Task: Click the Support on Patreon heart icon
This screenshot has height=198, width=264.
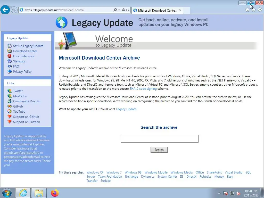Action: click(10, 122)
